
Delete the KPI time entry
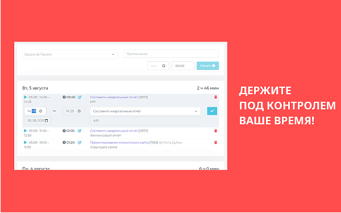coord(215,97)
